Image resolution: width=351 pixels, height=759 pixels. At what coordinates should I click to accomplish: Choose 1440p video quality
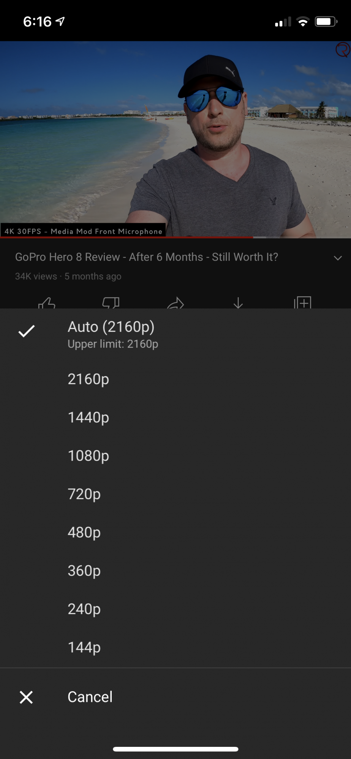point(89,417)
